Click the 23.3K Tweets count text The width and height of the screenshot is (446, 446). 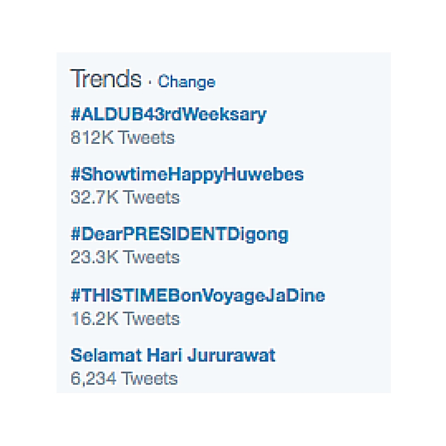click(x=125, y=258)
